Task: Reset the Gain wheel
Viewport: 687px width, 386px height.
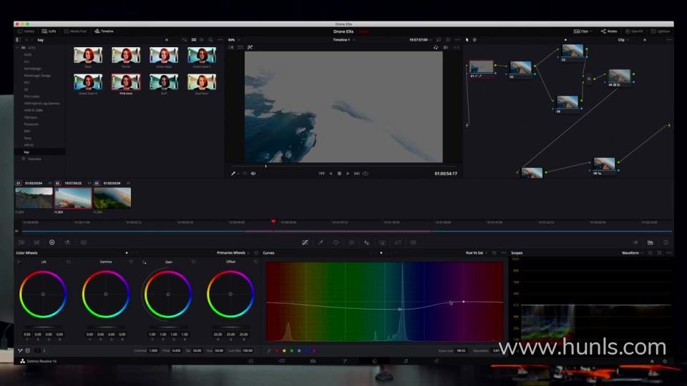Action: coord(193,262)
